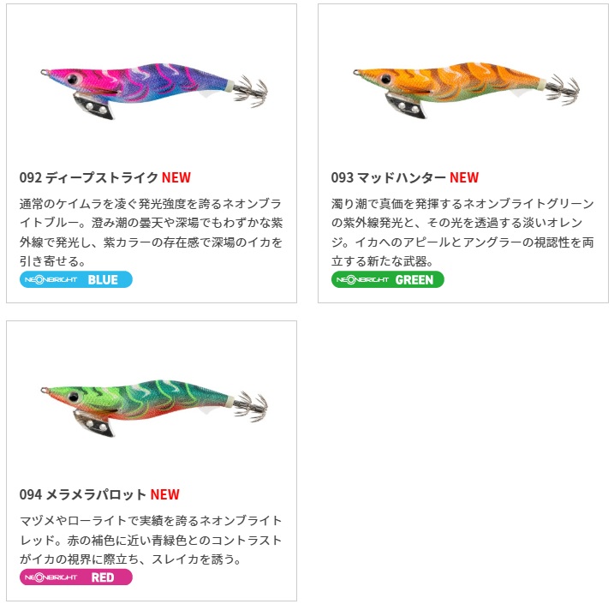The image size is (614, 604).
Task: Click the 094 description about ネオンブライトレッド
Action: pos(152,540)
